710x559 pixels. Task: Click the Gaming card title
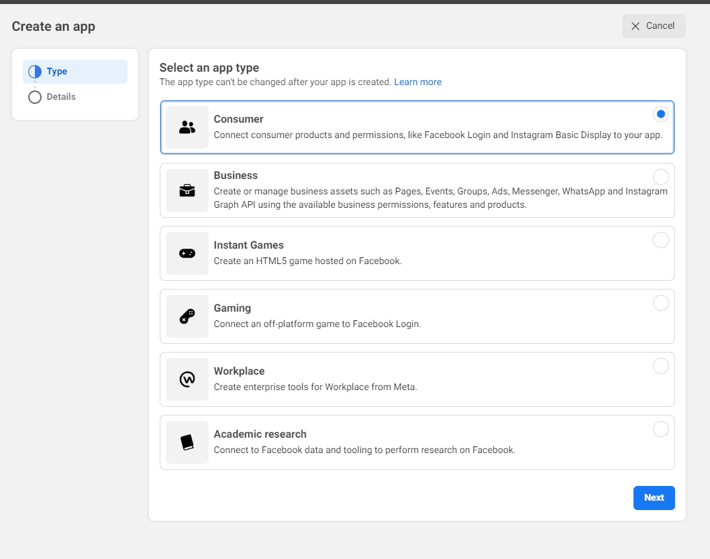click(232, 308)
